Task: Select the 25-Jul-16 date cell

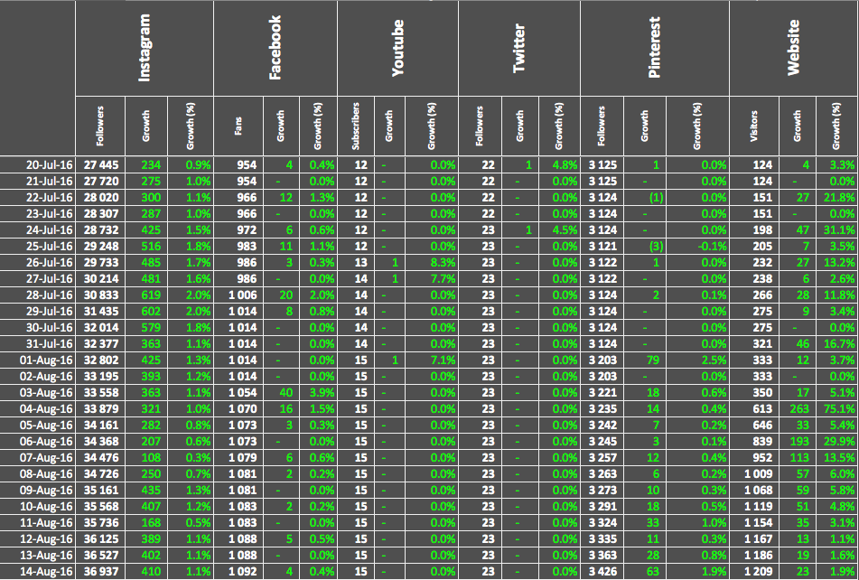Action: (x=38, y=246)
